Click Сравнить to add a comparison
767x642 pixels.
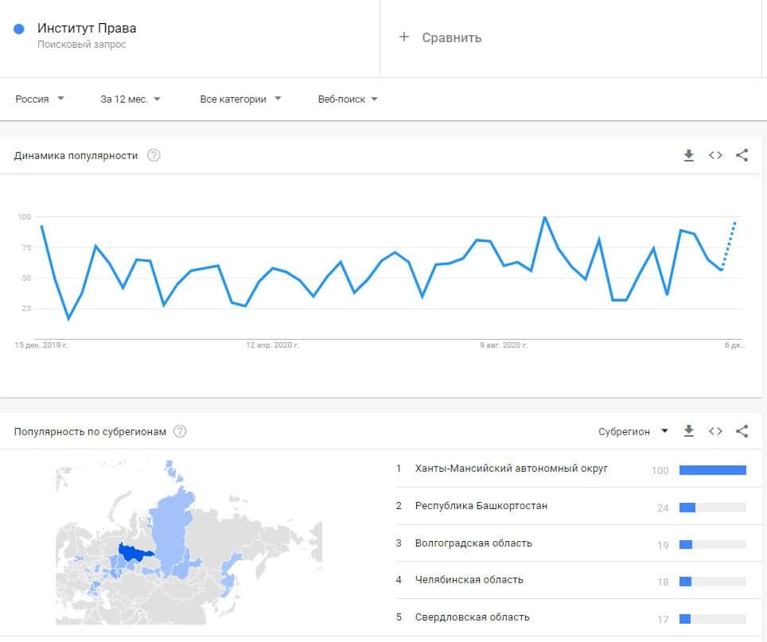pyautogui.click(x=441, y=37)
